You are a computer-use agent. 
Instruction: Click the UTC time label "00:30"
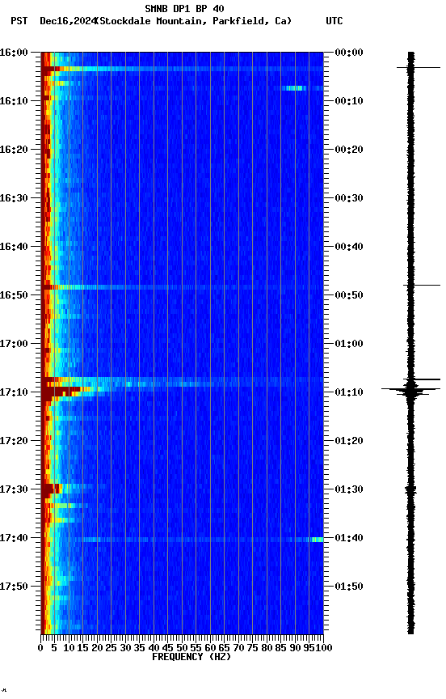click(348, 198)
